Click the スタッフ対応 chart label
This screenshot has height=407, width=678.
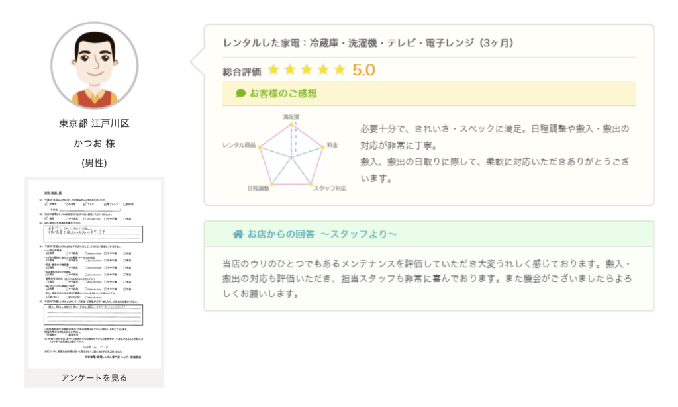[329, 189]
